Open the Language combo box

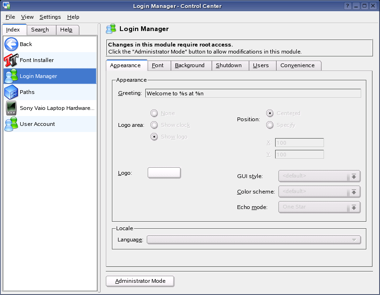tap(253, 240)
